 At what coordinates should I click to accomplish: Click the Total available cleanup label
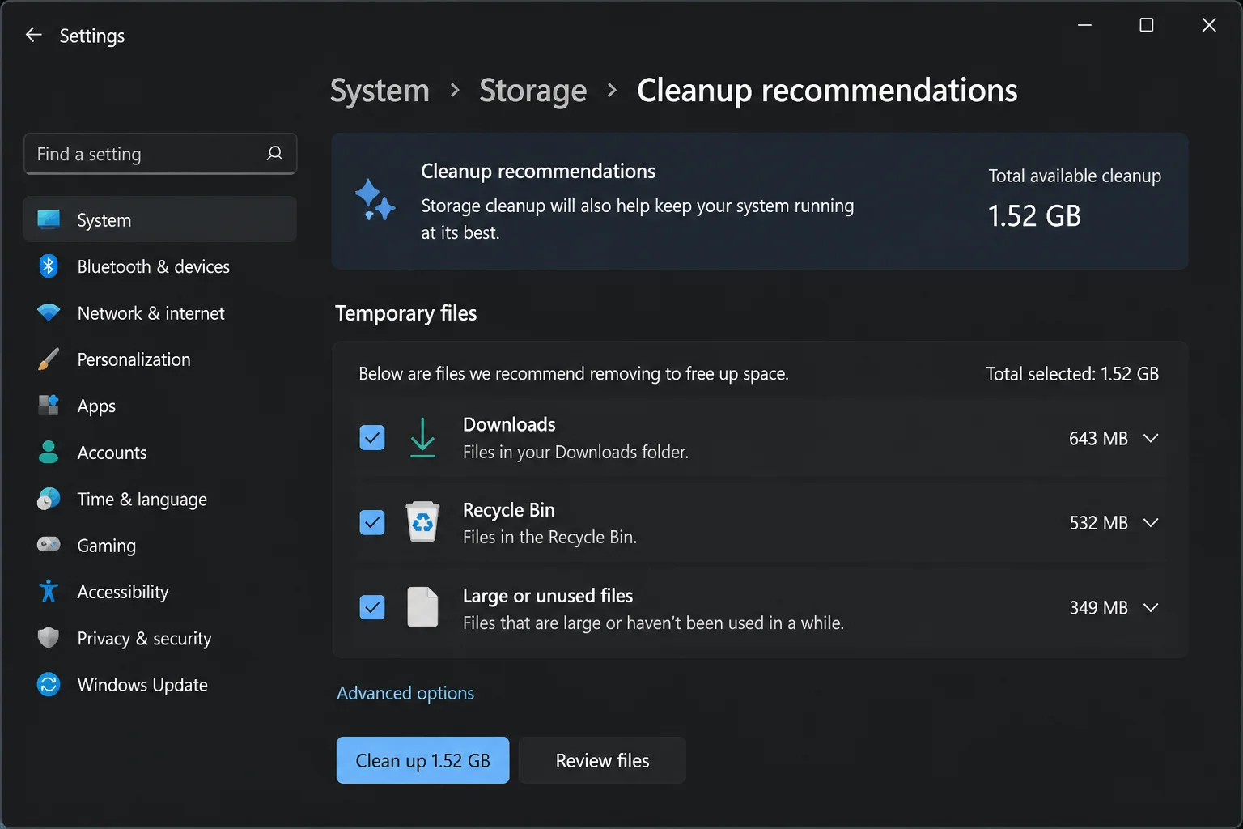pos(1075,176)
